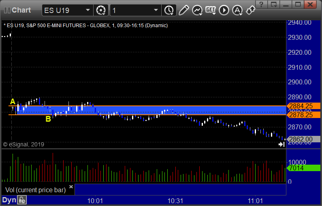Click the 2878.25 orange price label

303,115
